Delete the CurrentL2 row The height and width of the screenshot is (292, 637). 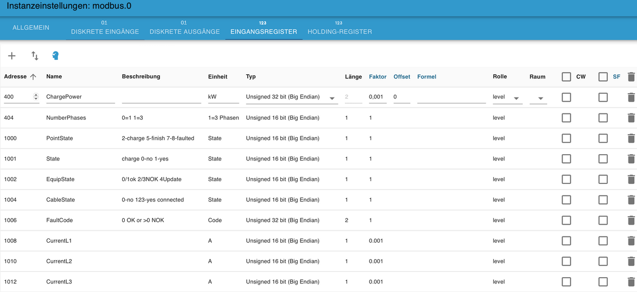631,261
